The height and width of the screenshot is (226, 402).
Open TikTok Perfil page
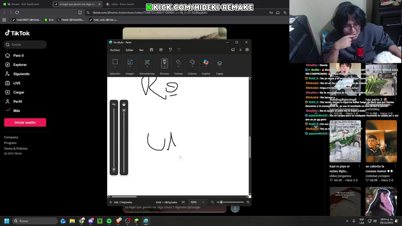[18, 101]
